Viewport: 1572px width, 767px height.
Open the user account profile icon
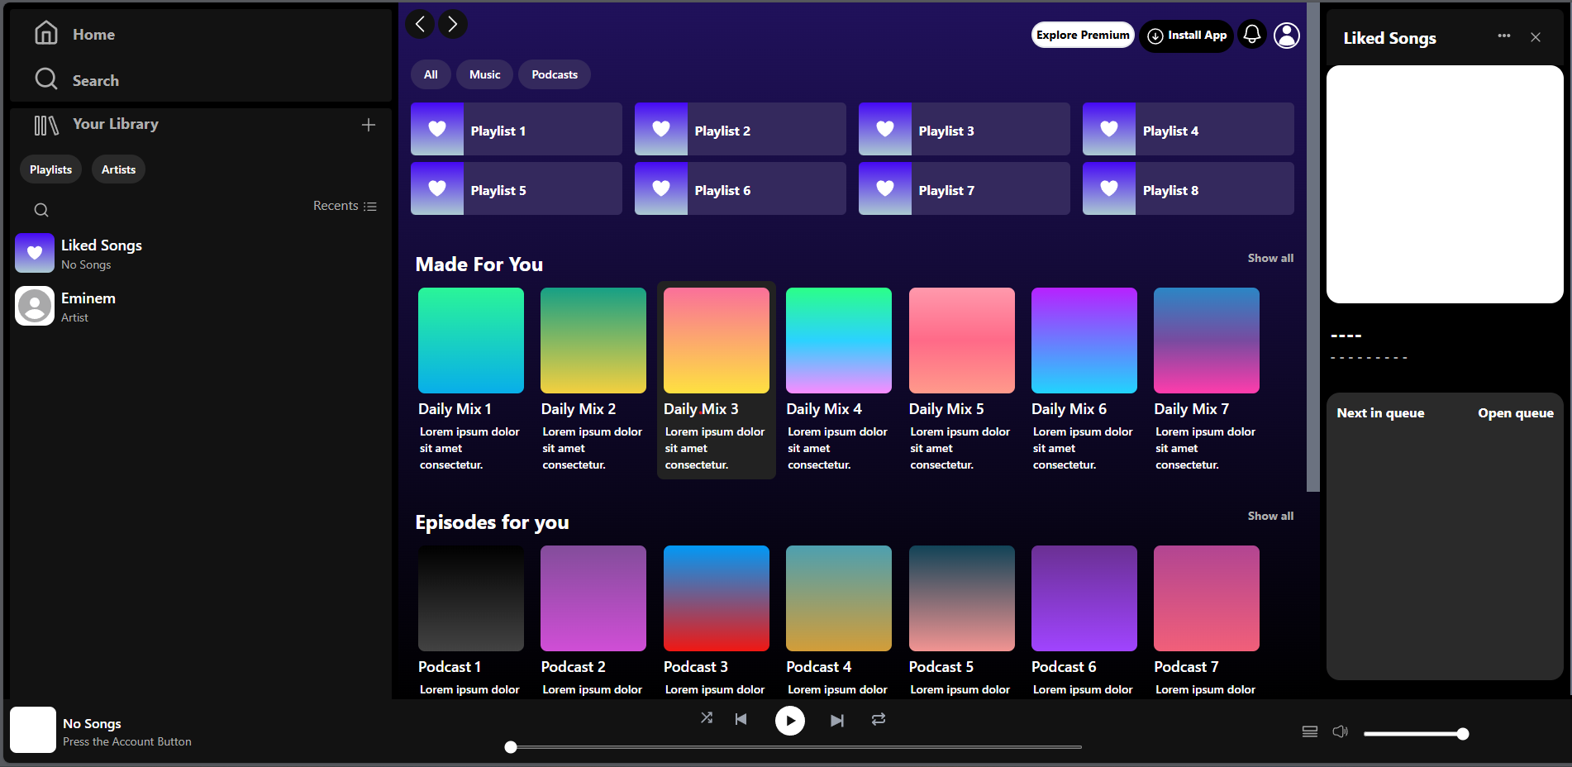1287,35
